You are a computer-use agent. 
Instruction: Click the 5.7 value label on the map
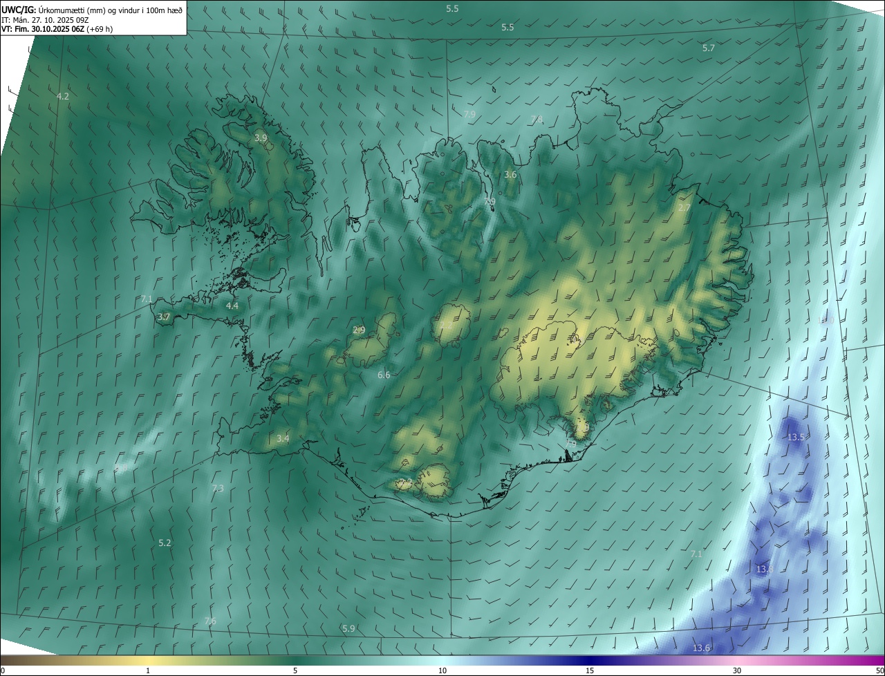[708, 48]
